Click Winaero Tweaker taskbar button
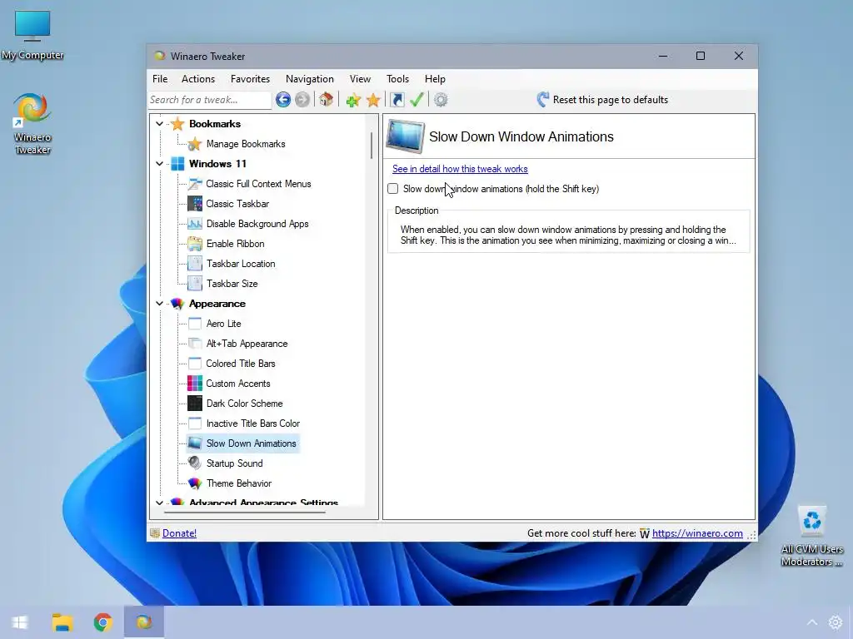The width and height of the screenshot is (853, 639). coord(143,622)
